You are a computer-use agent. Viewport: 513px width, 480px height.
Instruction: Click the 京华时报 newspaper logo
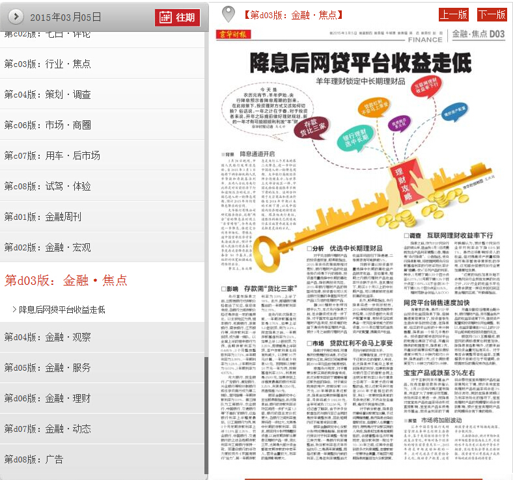233,34
